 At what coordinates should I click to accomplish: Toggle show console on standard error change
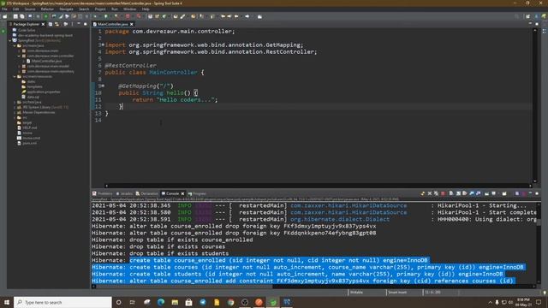pyautogui.click(x=478, y=193)
